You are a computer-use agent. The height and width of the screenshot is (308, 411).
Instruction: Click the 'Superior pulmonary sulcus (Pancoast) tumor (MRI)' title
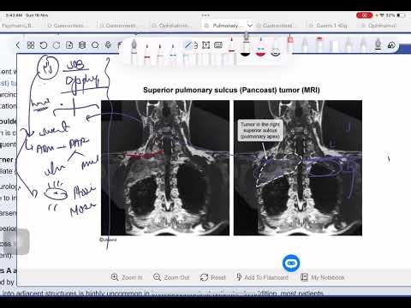click(231, 90)
